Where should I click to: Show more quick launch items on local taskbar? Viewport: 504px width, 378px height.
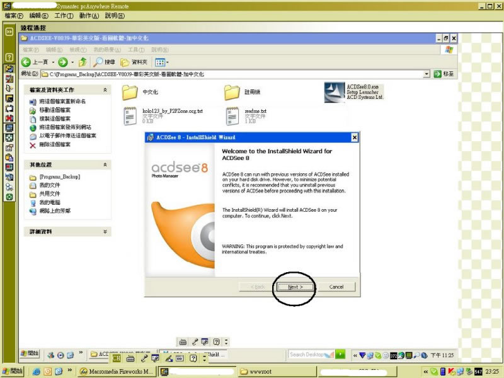69,370
